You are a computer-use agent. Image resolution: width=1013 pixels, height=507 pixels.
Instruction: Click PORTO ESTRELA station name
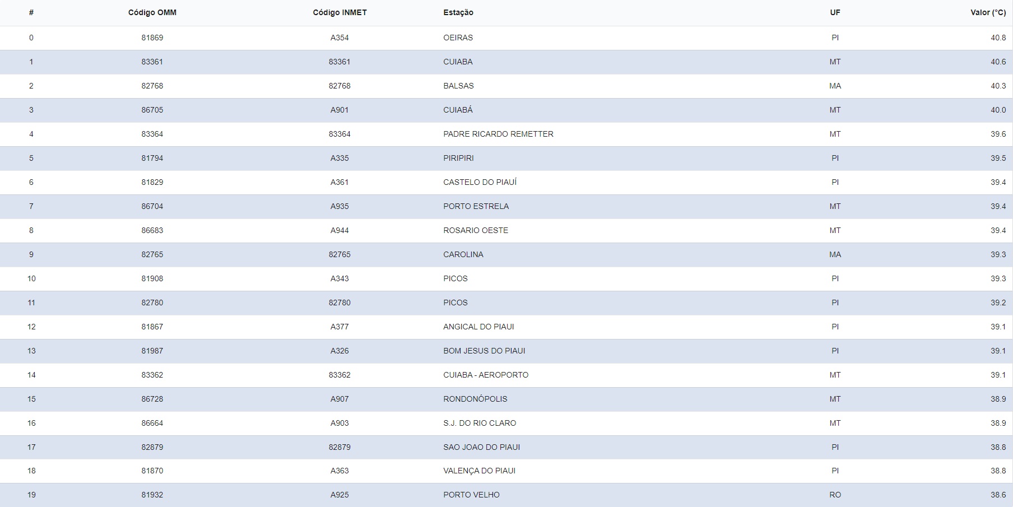click(476, 206)
